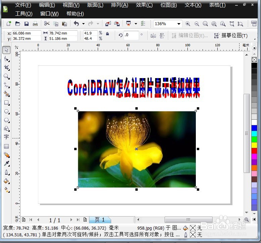This screenshot has width=261, height=243.
Task: Open the redo history dropdown arrow
Action: coord(98,24)
